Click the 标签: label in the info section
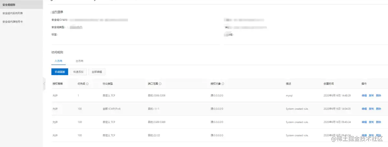This screenshot has height=147, width=388. 54,34
